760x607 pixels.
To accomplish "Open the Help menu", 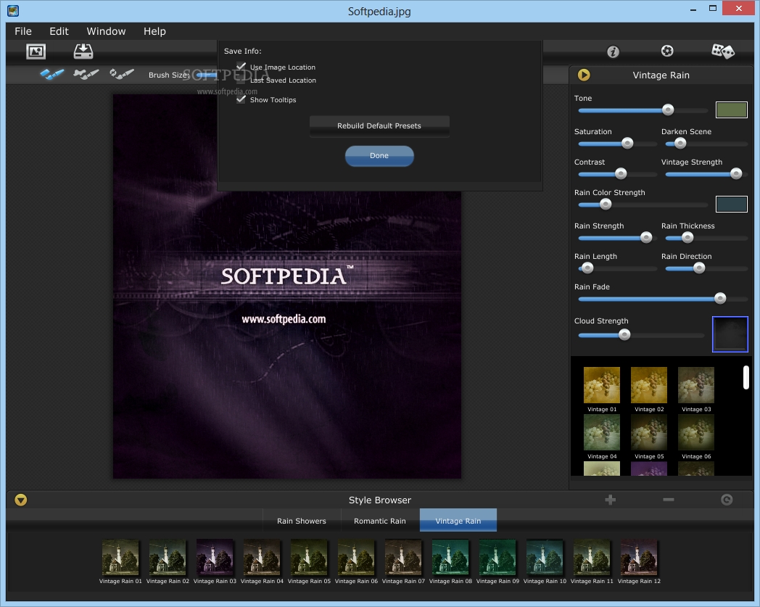I will (x=154, y=31).
